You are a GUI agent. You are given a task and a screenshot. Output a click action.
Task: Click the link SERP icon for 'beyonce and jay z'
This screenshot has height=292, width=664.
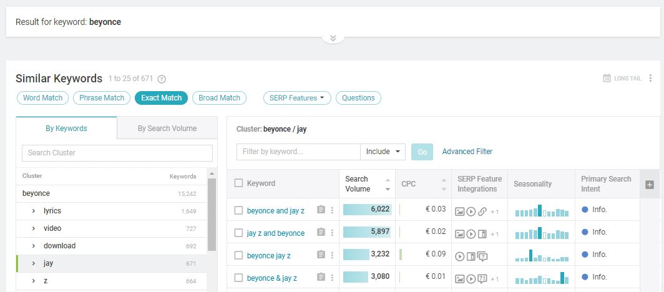(482, 212)
